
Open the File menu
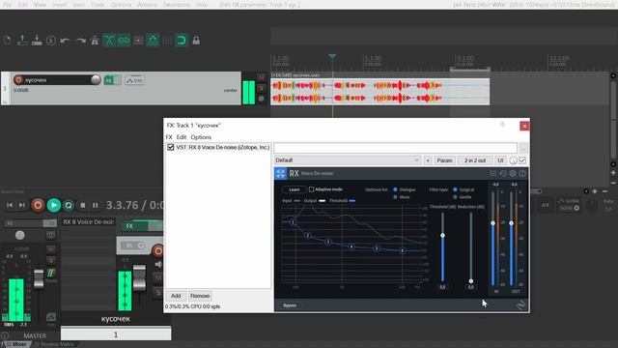(8, 5)
